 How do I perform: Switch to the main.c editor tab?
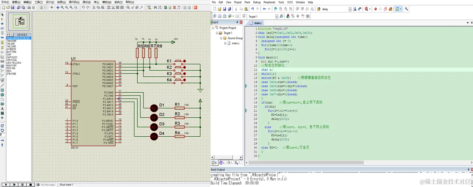[x=258, y=23]
